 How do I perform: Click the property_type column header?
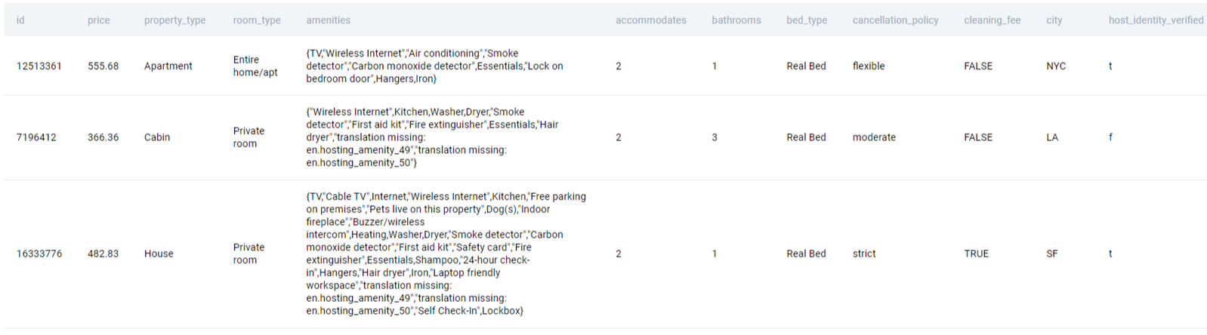coord(174,20)
